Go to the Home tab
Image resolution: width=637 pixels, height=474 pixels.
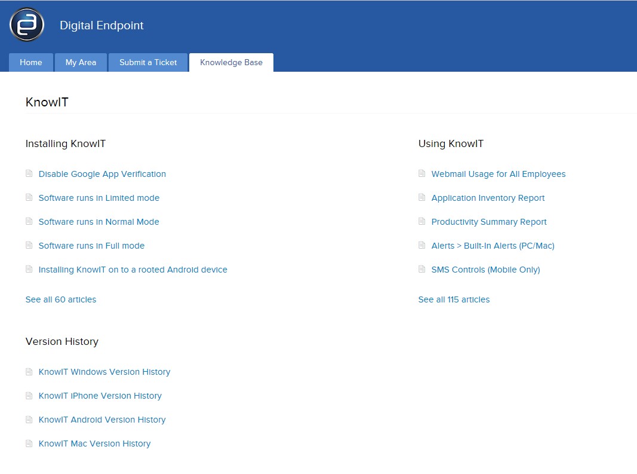click(x=31, y=62)
